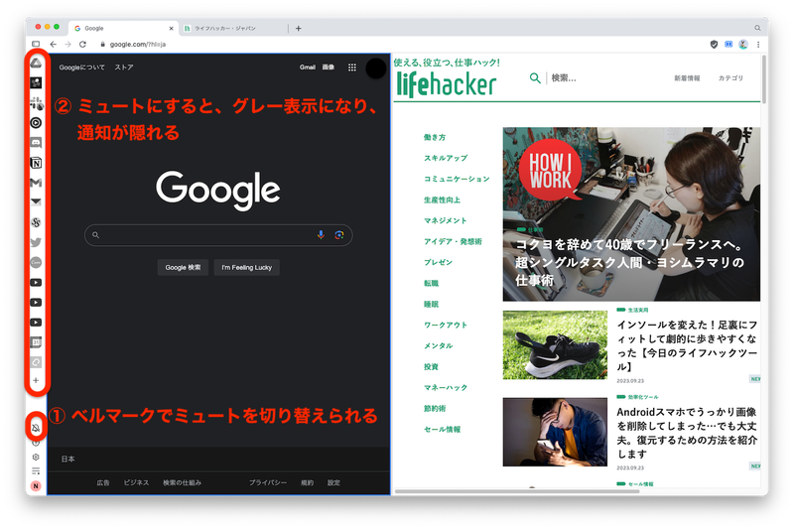This screenshot has height=529, width=794.
Task: Select the 働き方 category
Action: 435,137
